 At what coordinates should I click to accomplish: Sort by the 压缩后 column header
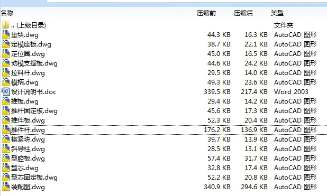coord(243,13)
